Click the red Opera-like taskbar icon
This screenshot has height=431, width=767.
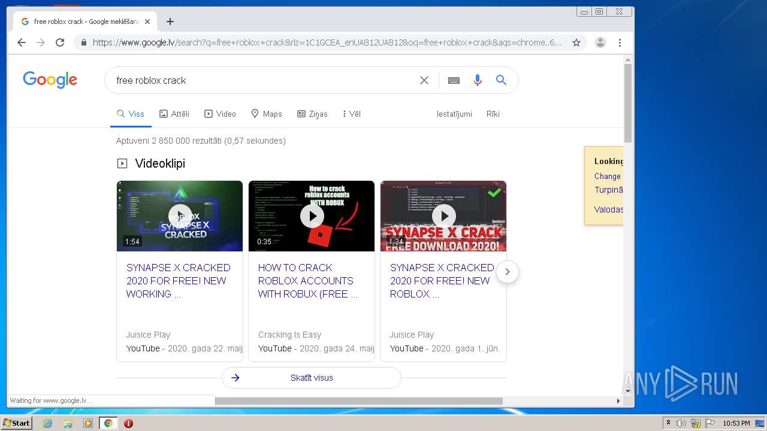128,423
